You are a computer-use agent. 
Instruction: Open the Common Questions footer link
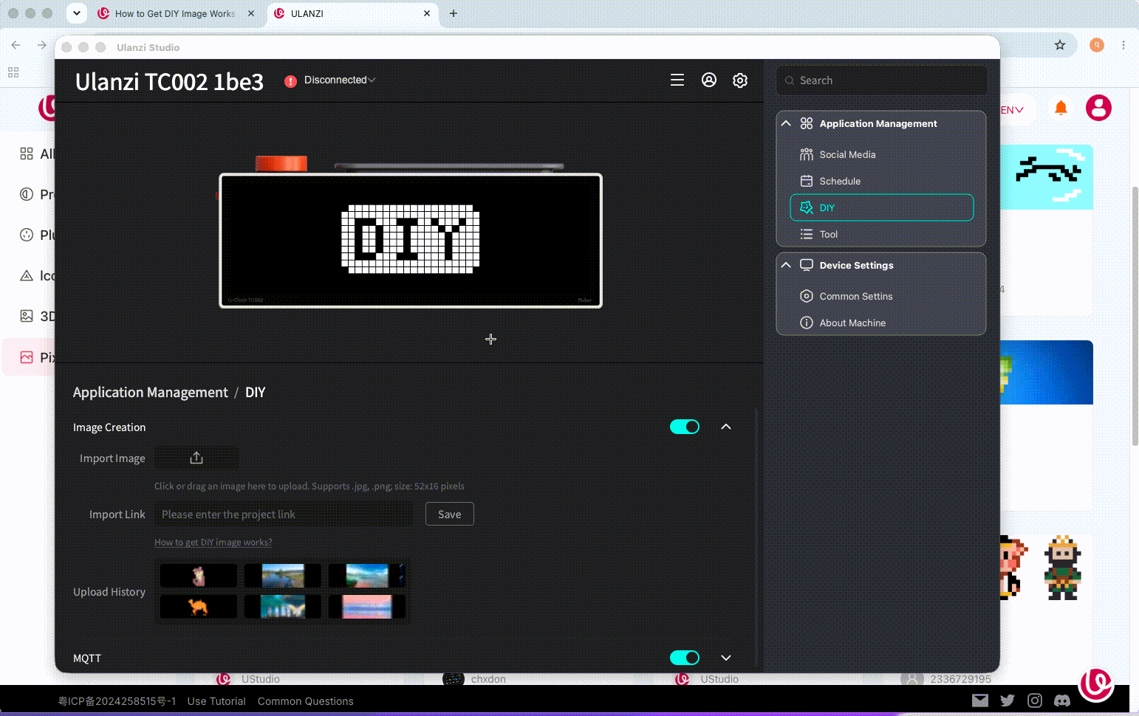click(x=306, y=701)
